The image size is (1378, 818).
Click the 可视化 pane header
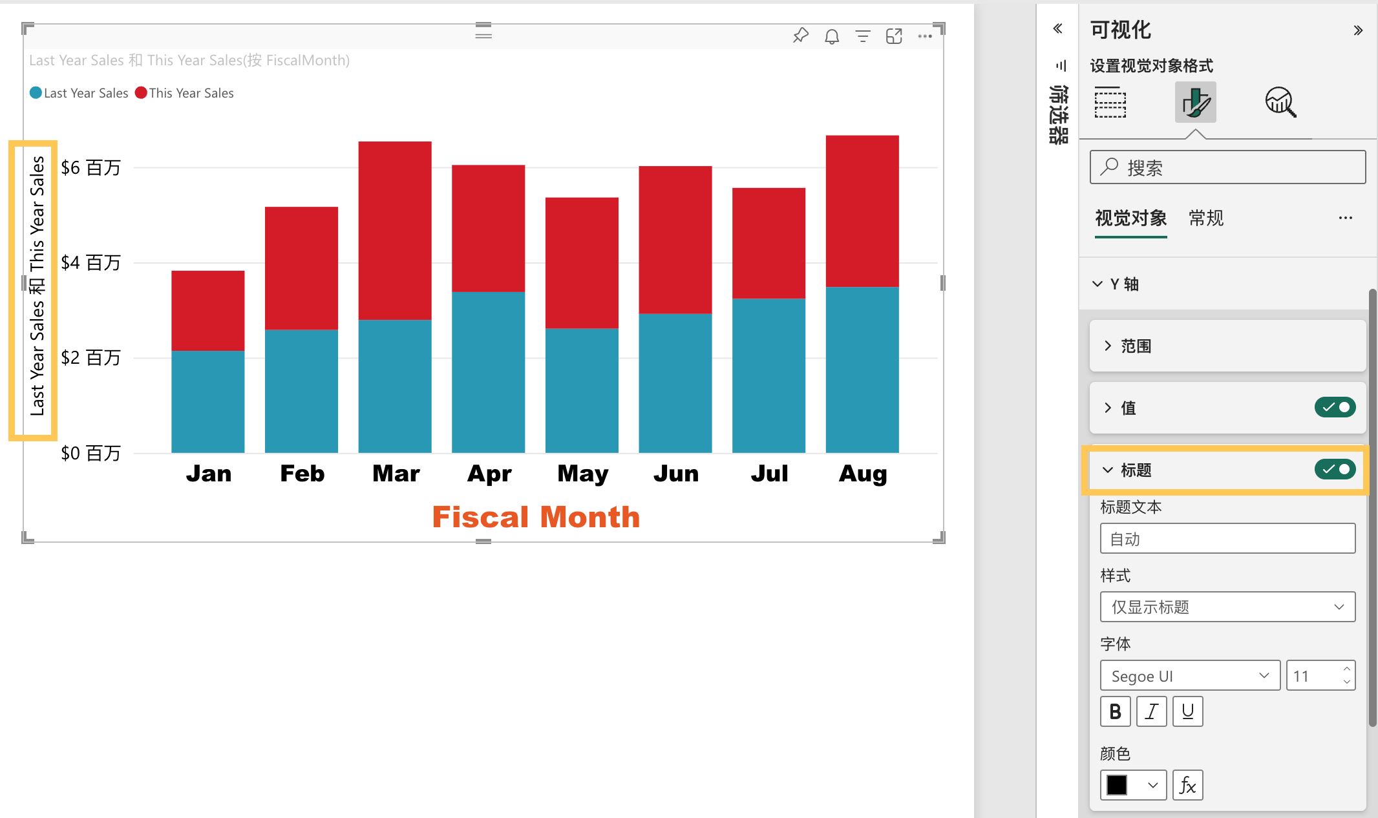pos(1120,30)
